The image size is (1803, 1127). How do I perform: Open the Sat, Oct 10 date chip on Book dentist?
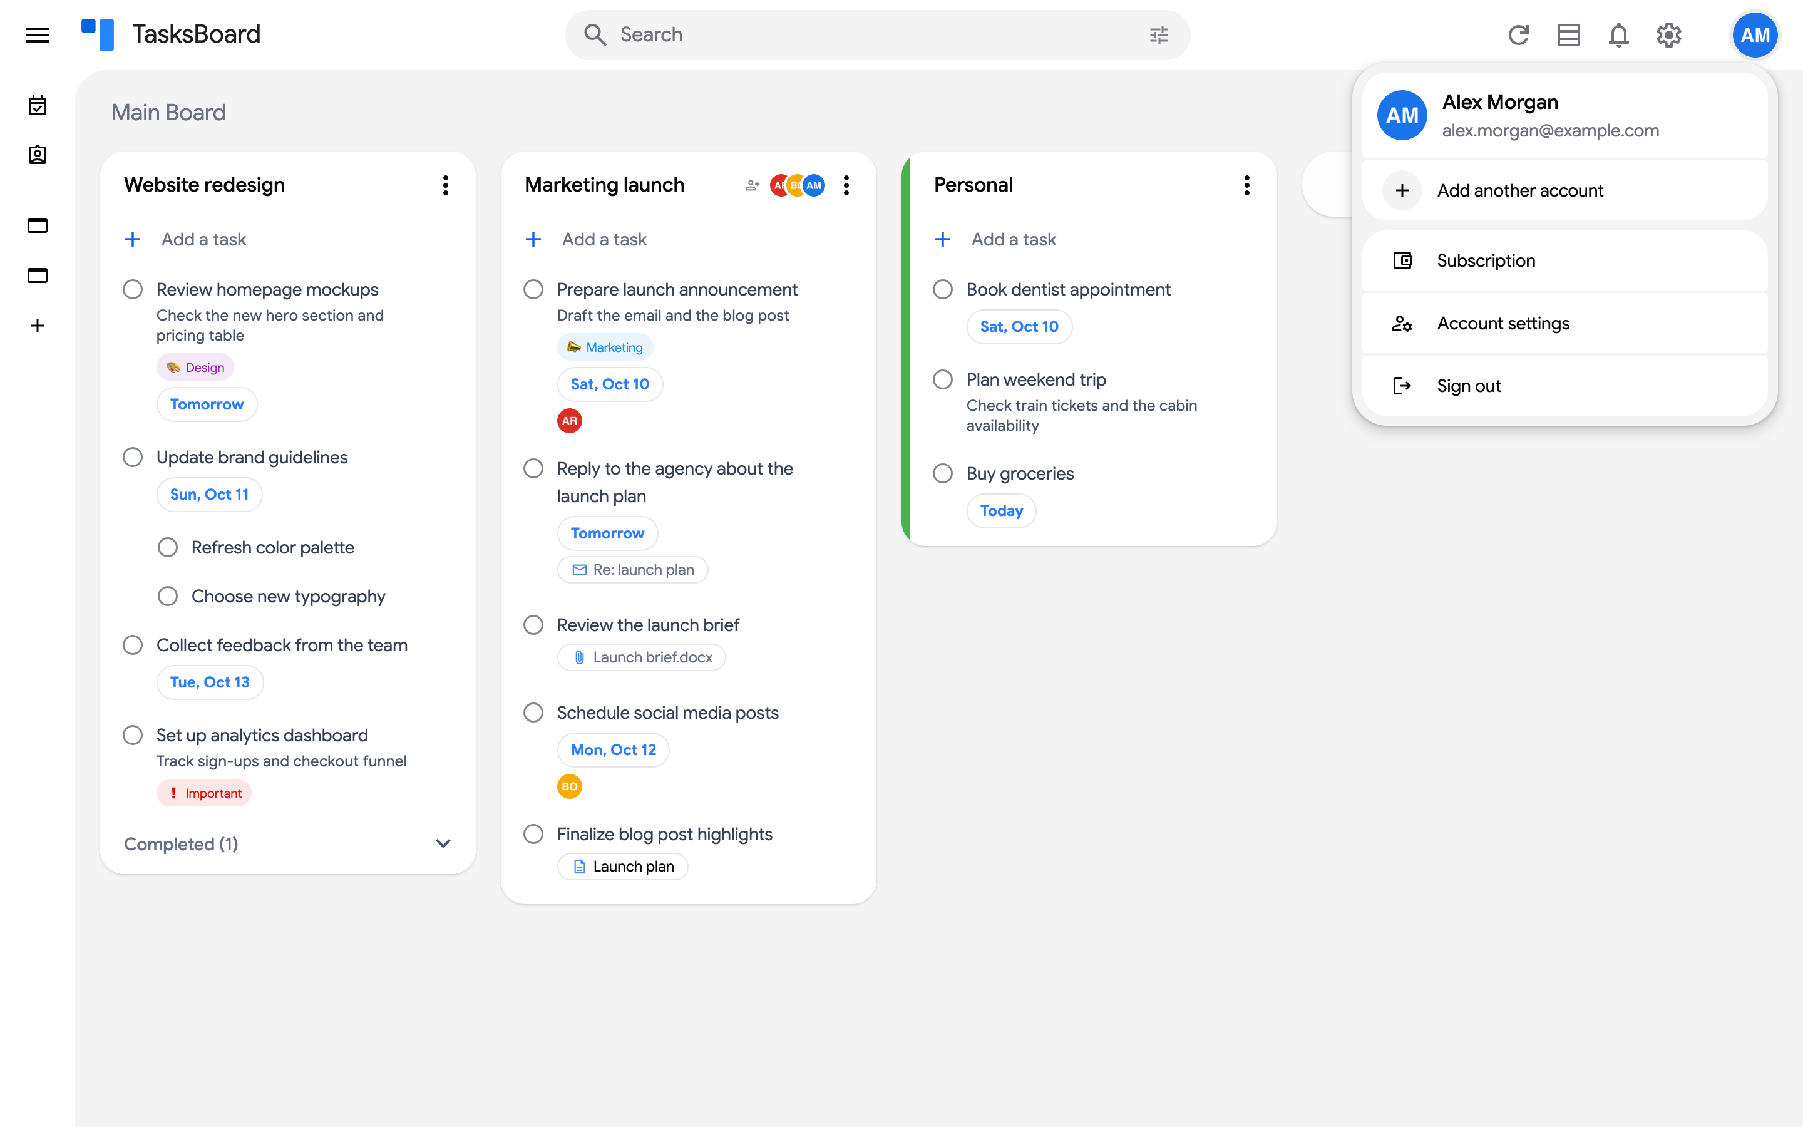click(x=1019, y=326)
